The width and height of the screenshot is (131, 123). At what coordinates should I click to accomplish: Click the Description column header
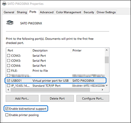51,50
